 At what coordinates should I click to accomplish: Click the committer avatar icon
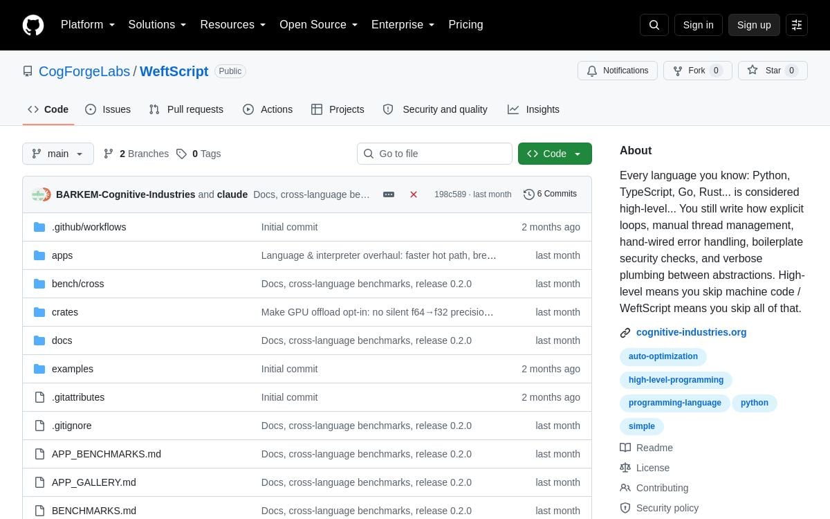tap(41, 194)
